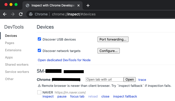Click the Open button next to URL field
Viewport: 175px width, 101px height.
tap(129, 79)
